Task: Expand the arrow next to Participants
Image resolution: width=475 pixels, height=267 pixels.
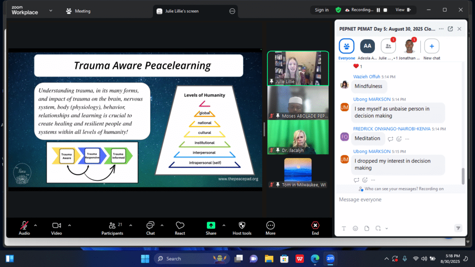Action: [131, 225]
